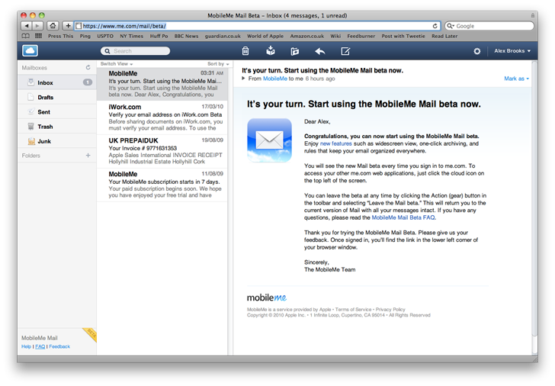The width and height of the screenshot is (555, 386).
Task: Go back with the browser back arrow
Action: tap(27, 26)
